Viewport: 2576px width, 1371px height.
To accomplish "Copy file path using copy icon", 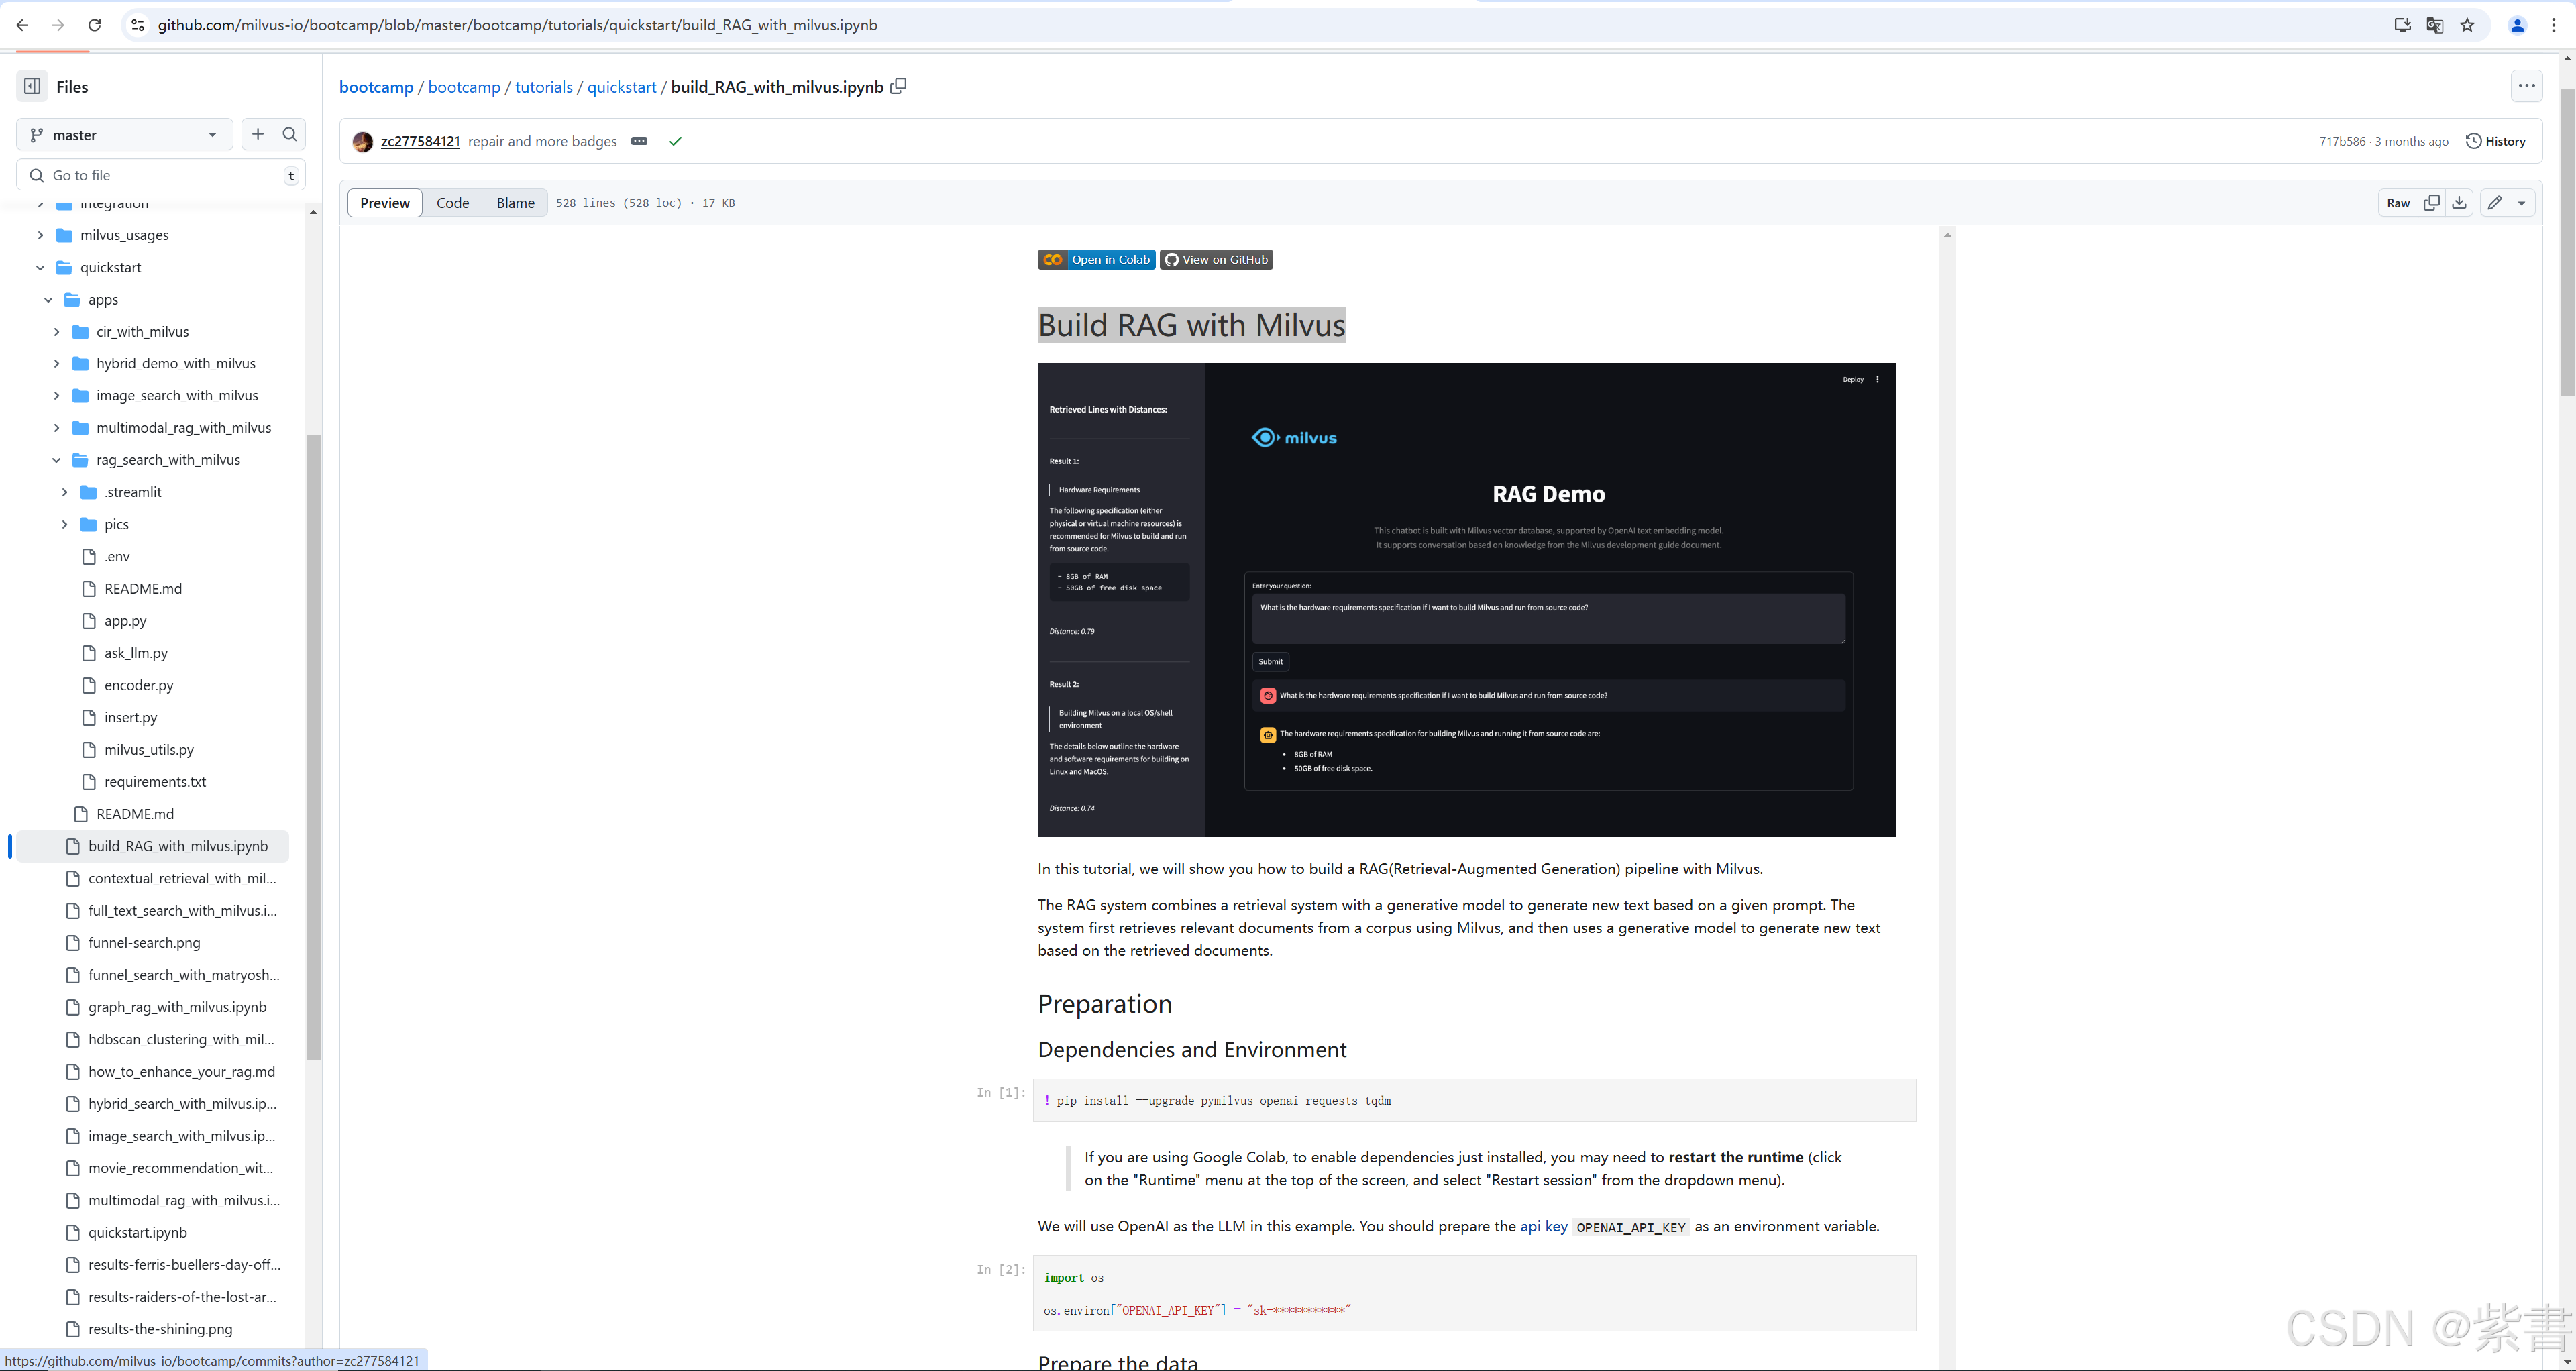I will 899,86.
